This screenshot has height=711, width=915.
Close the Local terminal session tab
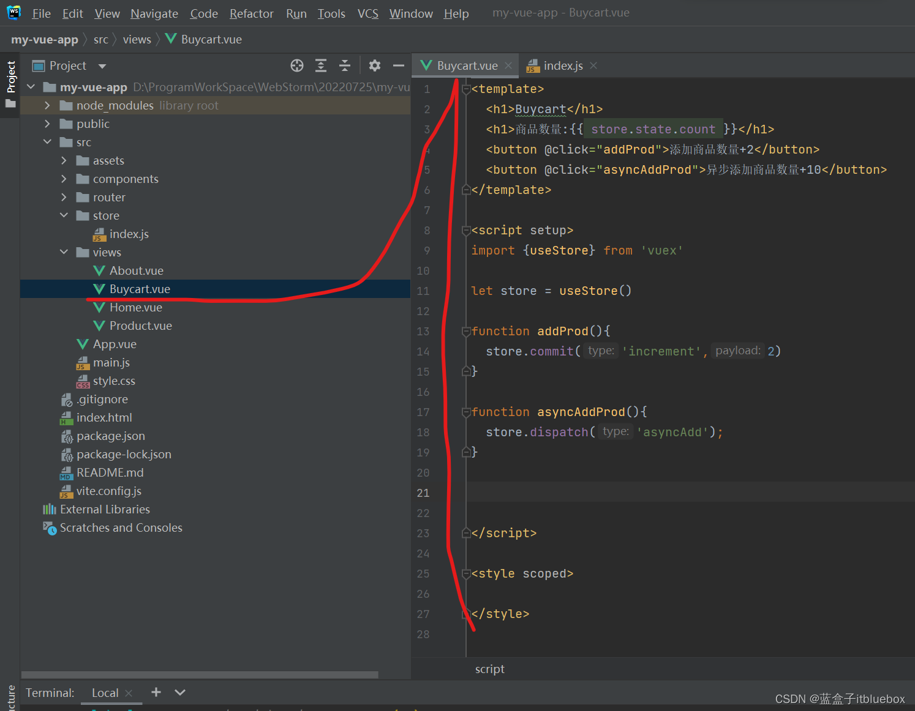pyautogui.click(x=129, y=693)
